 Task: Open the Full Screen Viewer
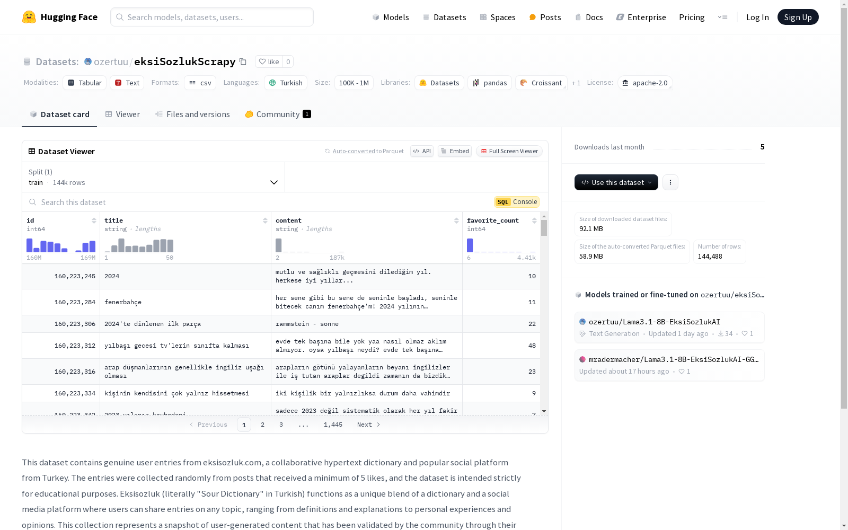509,151
